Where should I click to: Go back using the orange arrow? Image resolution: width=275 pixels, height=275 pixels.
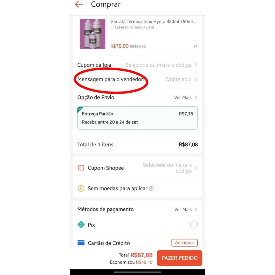[79, 4]
